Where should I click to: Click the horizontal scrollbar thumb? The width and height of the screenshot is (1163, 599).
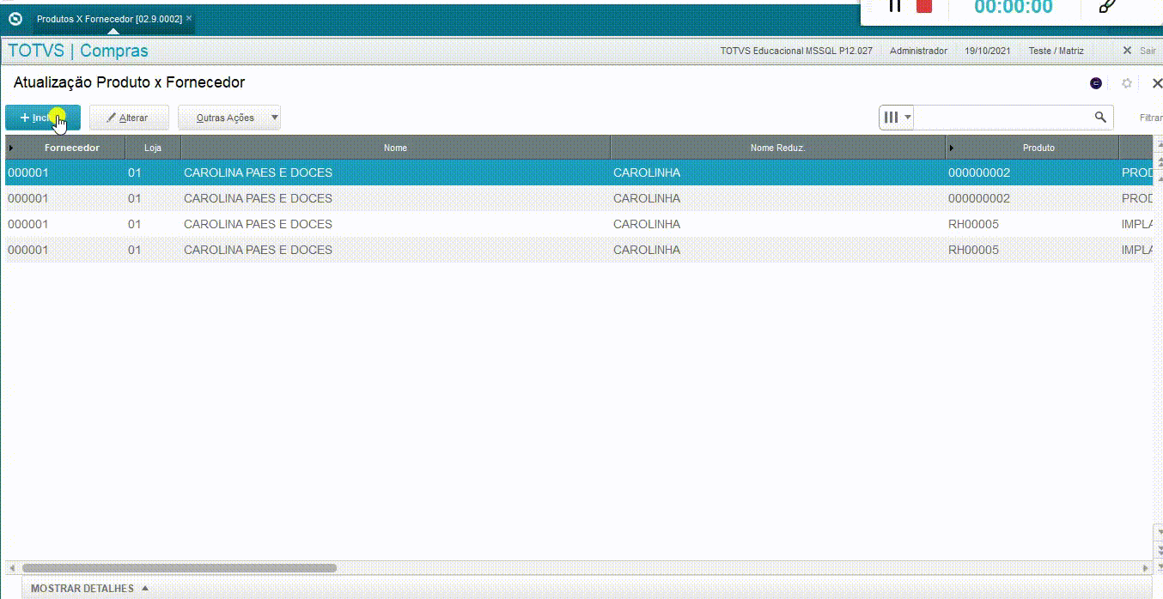point(180,568)
